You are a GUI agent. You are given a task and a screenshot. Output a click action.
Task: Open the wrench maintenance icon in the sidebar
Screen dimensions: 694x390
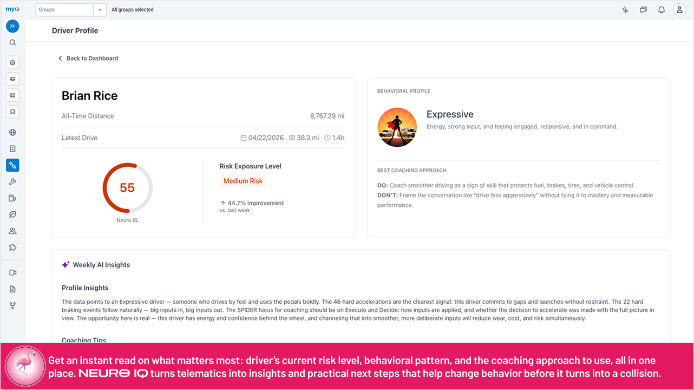12,182
